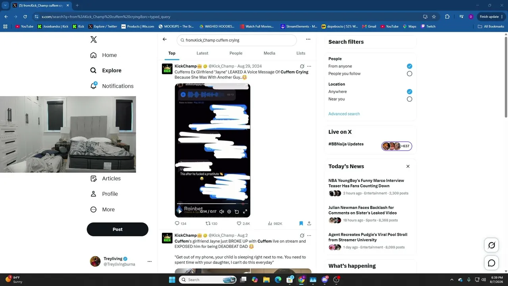
Task: Dismiss the Today's News panel
Action: tap(408, 166)
